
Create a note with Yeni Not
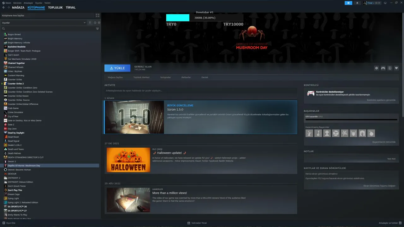pos(391,159)
